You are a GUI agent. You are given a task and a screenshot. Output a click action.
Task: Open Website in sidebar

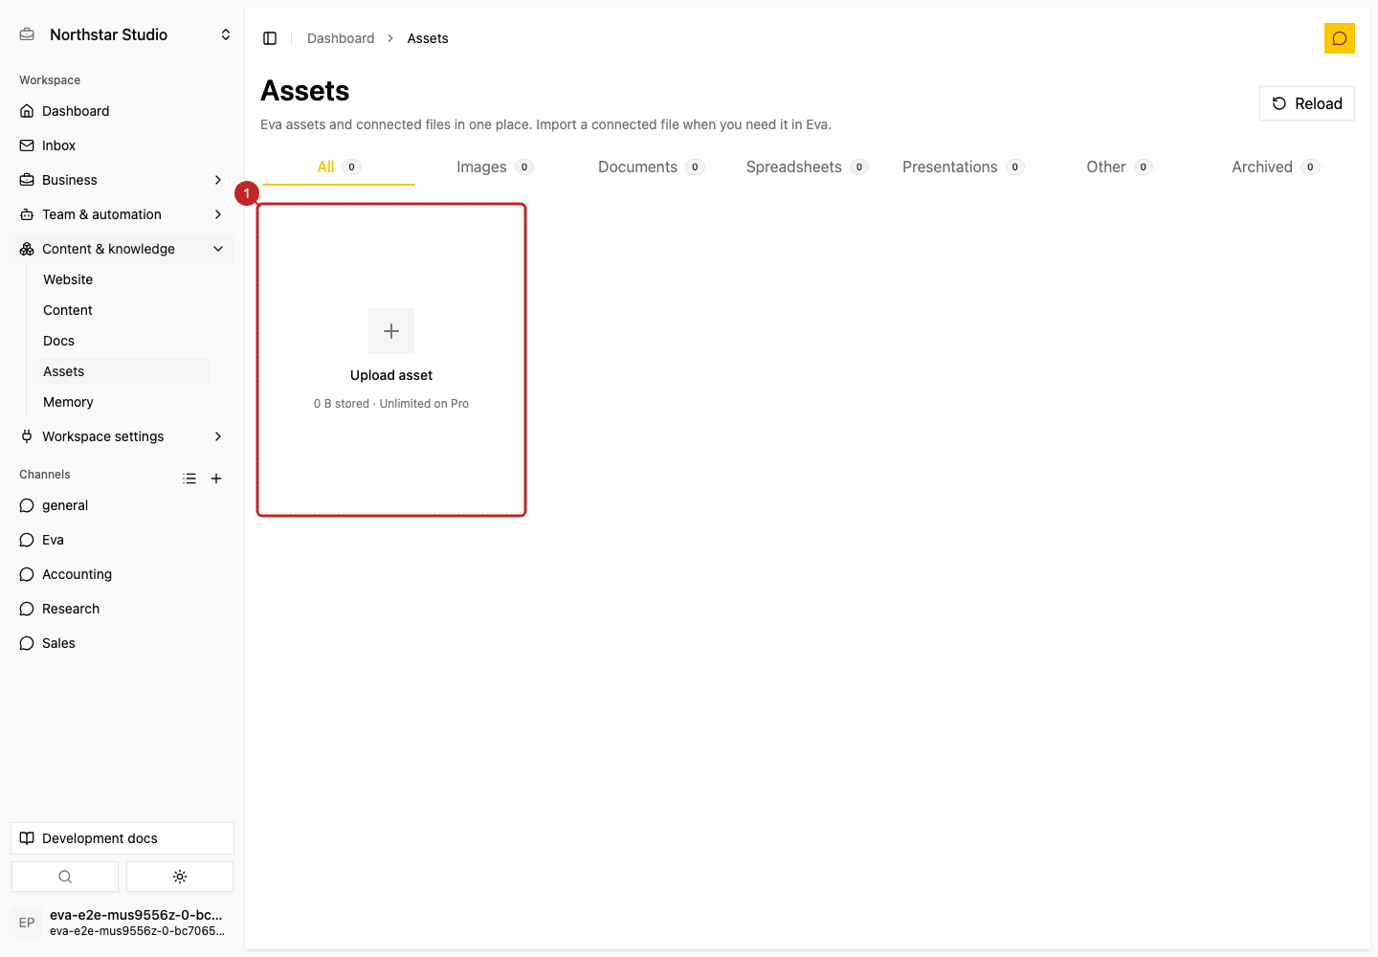(68, 279)
